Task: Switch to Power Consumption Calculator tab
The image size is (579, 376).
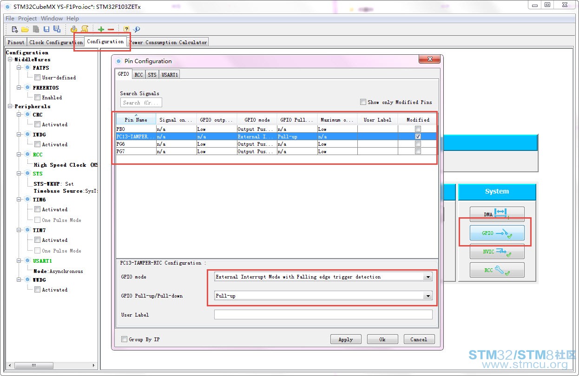Action: tap(168, 42)
